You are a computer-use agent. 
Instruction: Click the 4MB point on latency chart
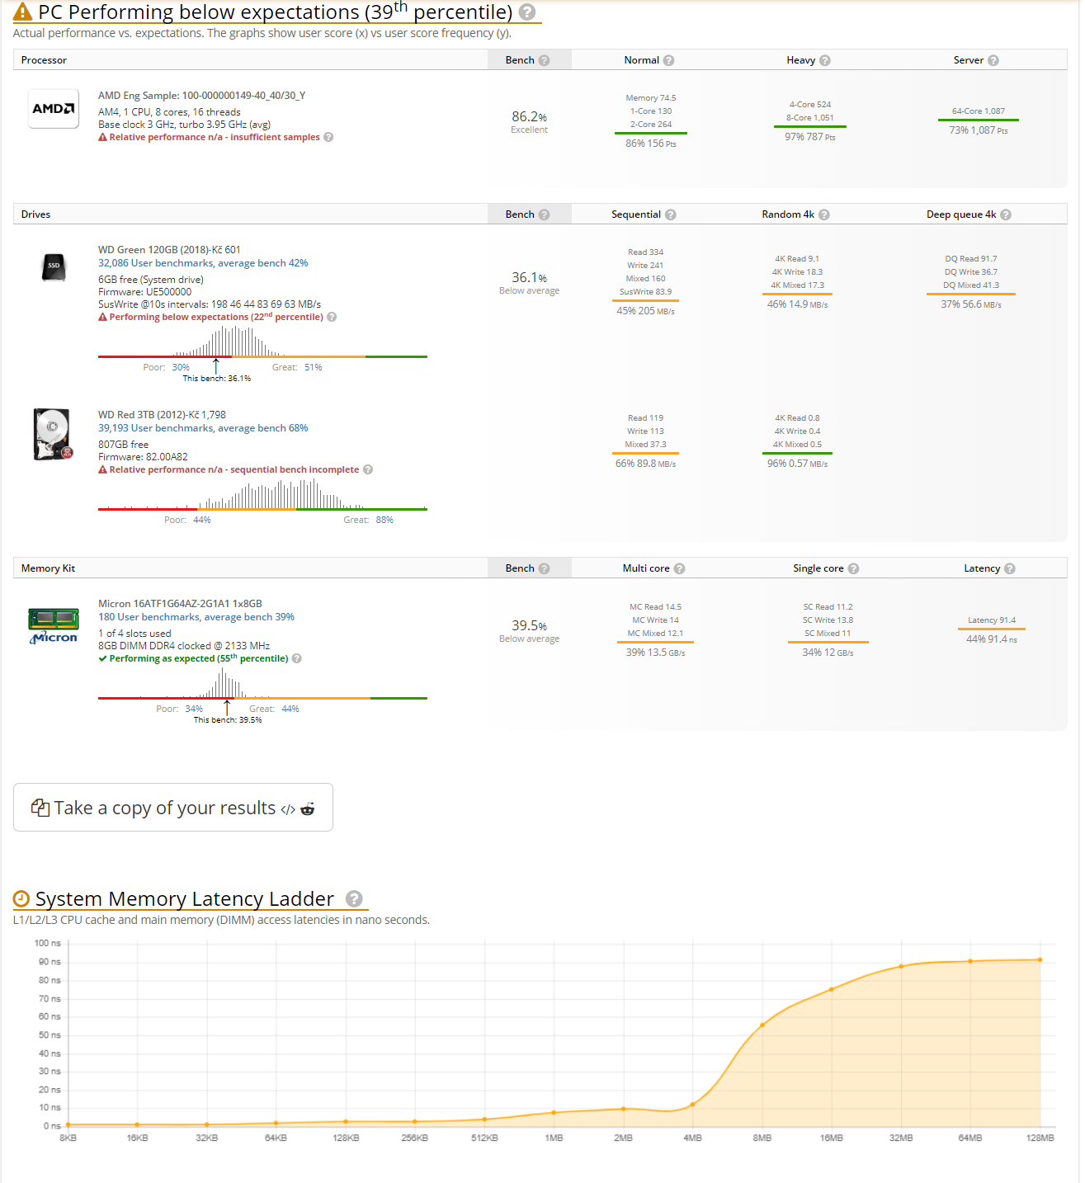coord(692,1104)
